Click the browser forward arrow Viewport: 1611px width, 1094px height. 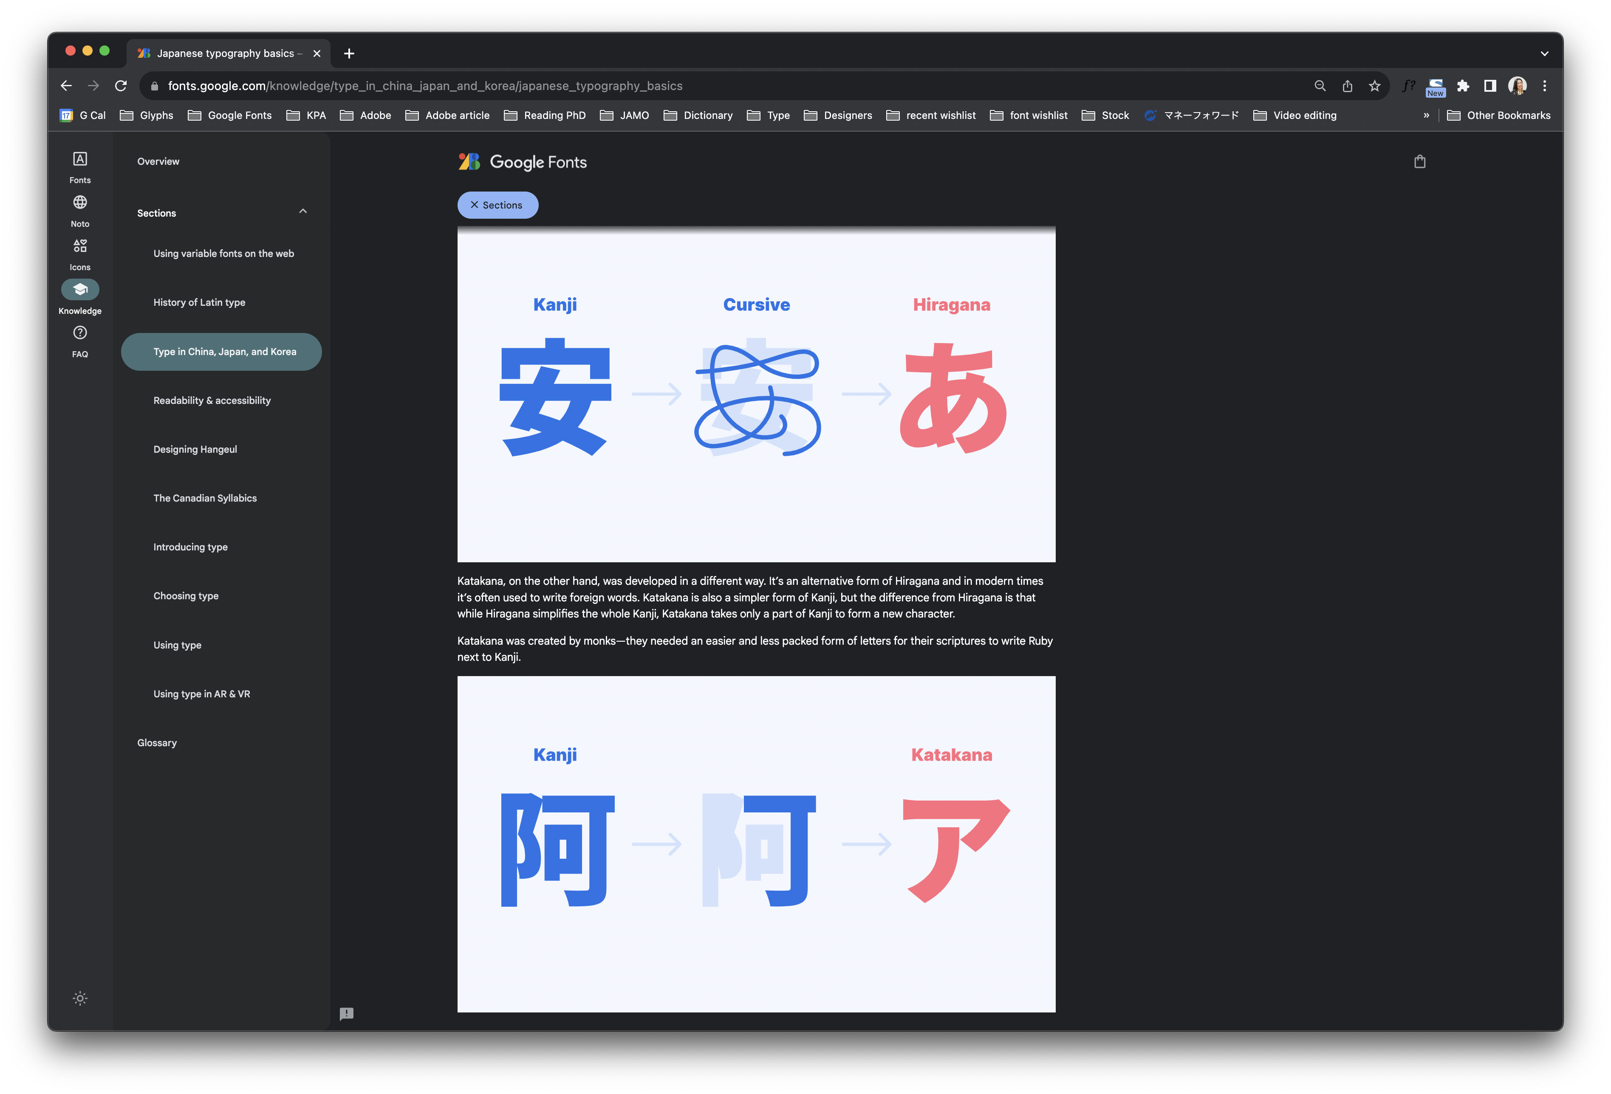pos(93,86)
